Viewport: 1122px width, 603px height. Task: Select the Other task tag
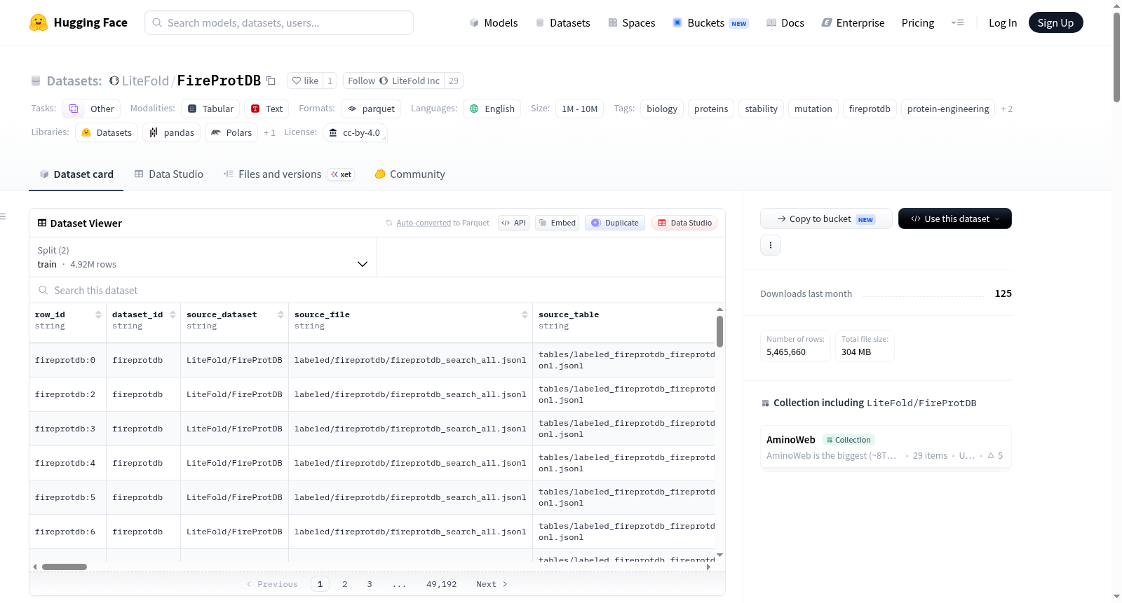[91, 109]
